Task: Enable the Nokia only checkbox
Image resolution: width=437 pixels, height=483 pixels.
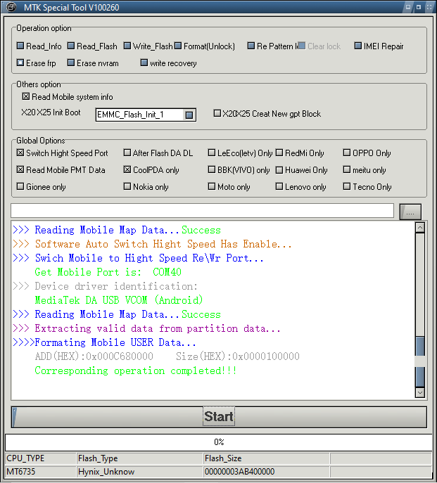Action: coord(127,187)
